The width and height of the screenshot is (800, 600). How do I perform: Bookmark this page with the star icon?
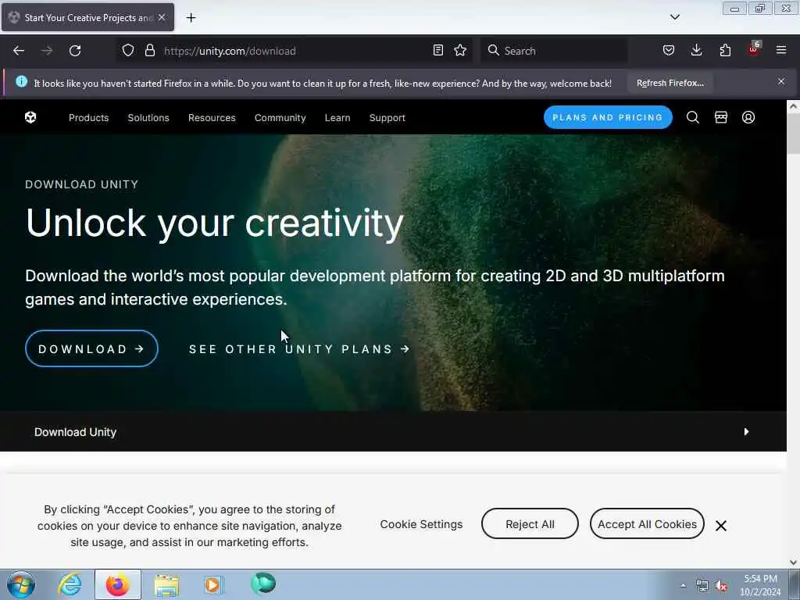tap(460, 50)
